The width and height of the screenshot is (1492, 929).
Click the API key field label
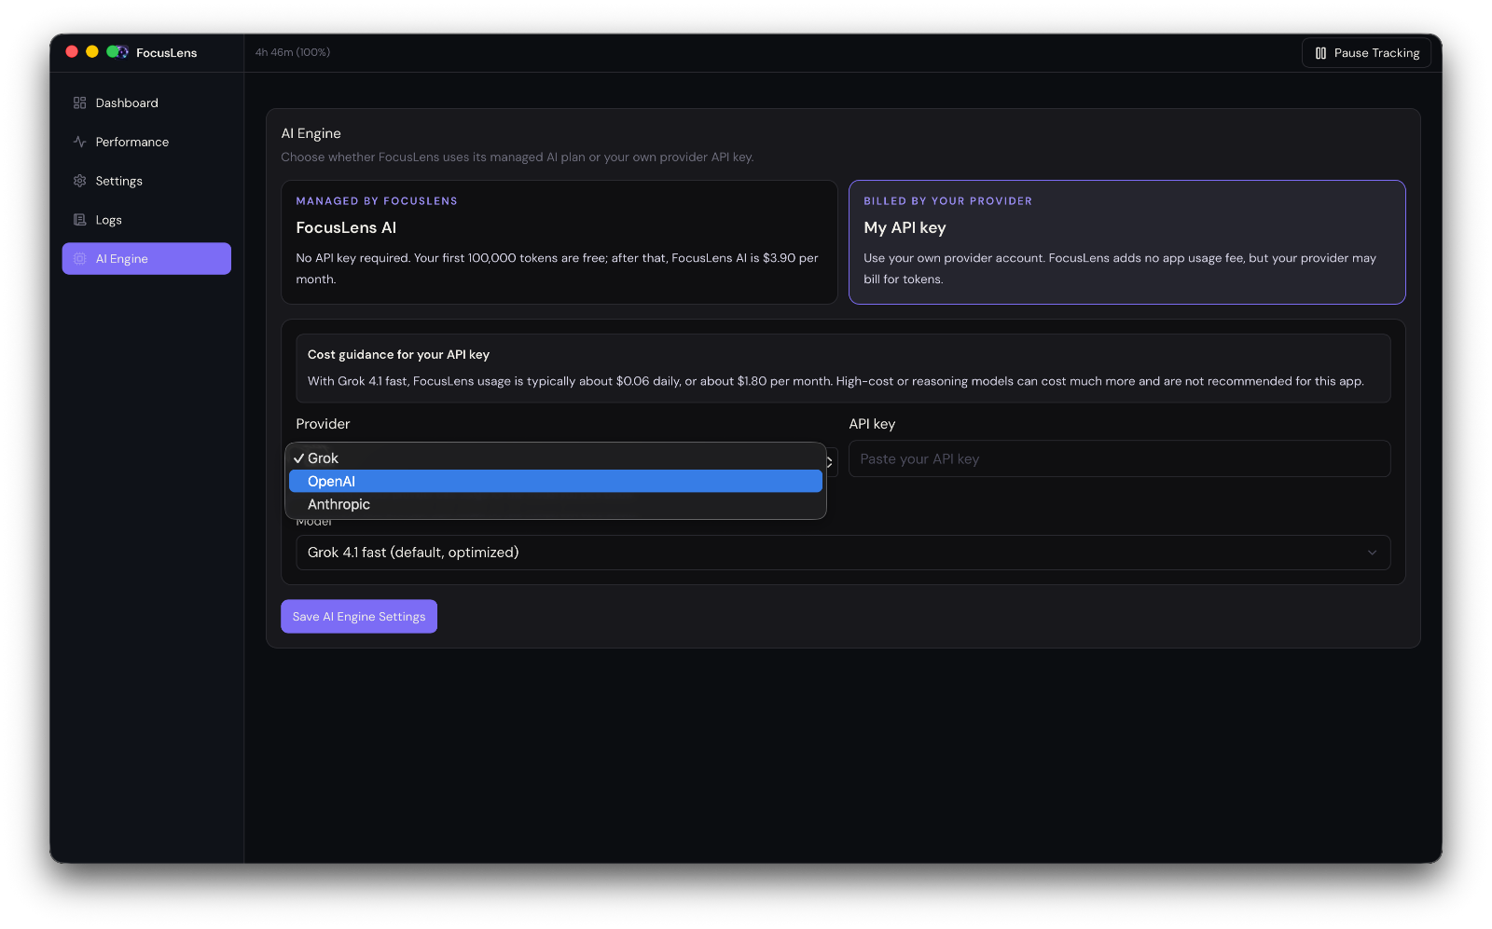[x=872, y=424]
